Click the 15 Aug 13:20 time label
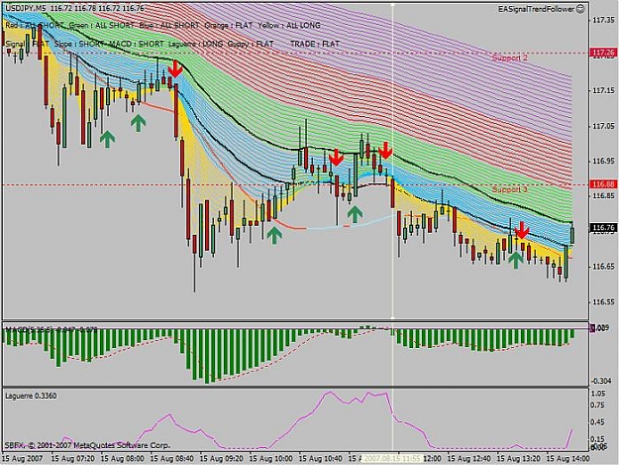 pos(518,459)
